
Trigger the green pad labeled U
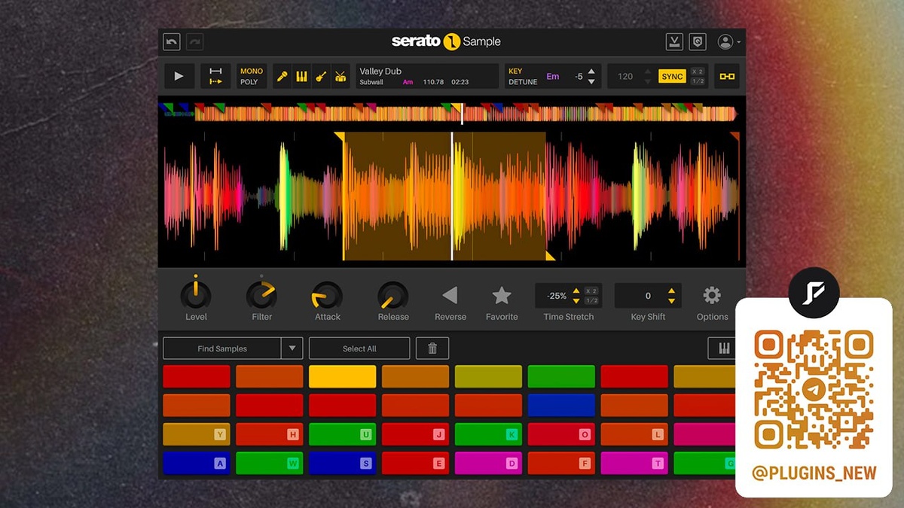[x=342, y=434]
